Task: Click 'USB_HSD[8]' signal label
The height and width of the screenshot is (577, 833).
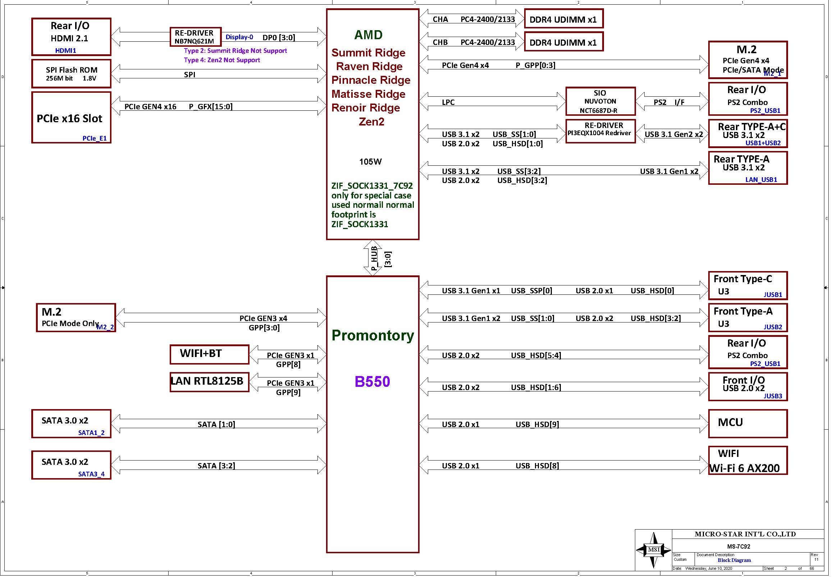Action: coord(537,466)
